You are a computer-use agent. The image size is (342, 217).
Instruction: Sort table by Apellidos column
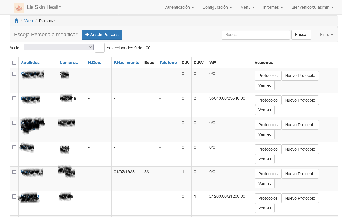click(x=30, y=63)
